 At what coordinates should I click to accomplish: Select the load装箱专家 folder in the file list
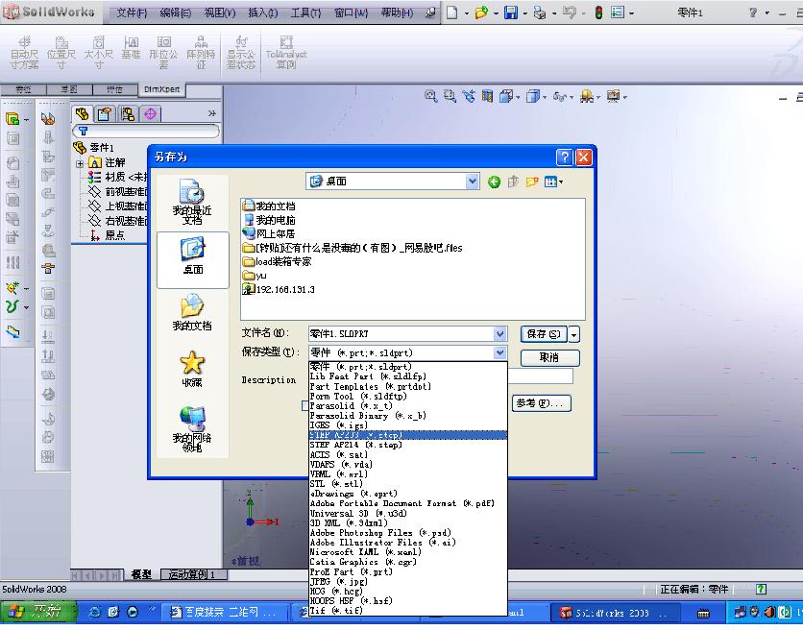[x=277, y=262]
